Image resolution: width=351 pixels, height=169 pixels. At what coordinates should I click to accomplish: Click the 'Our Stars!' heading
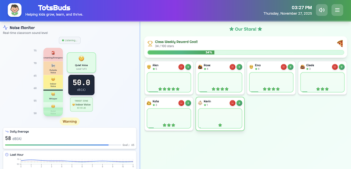click(246, 29)
